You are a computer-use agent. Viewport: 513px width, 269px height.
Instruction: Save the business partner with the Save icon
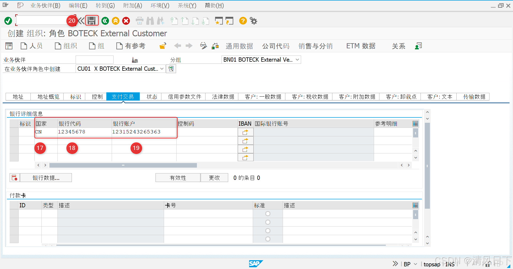point(92,21)
